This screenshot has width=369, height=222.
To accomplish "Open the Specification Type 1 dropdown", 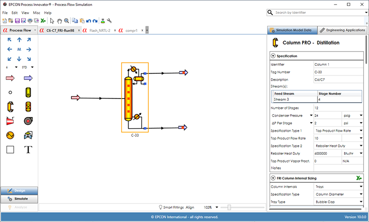I will (361, 130).
